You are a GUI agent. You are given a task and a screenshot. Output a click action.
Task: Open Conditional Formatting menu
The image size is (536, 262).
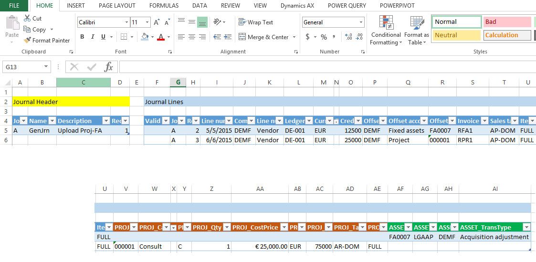[x=386, y=31]
